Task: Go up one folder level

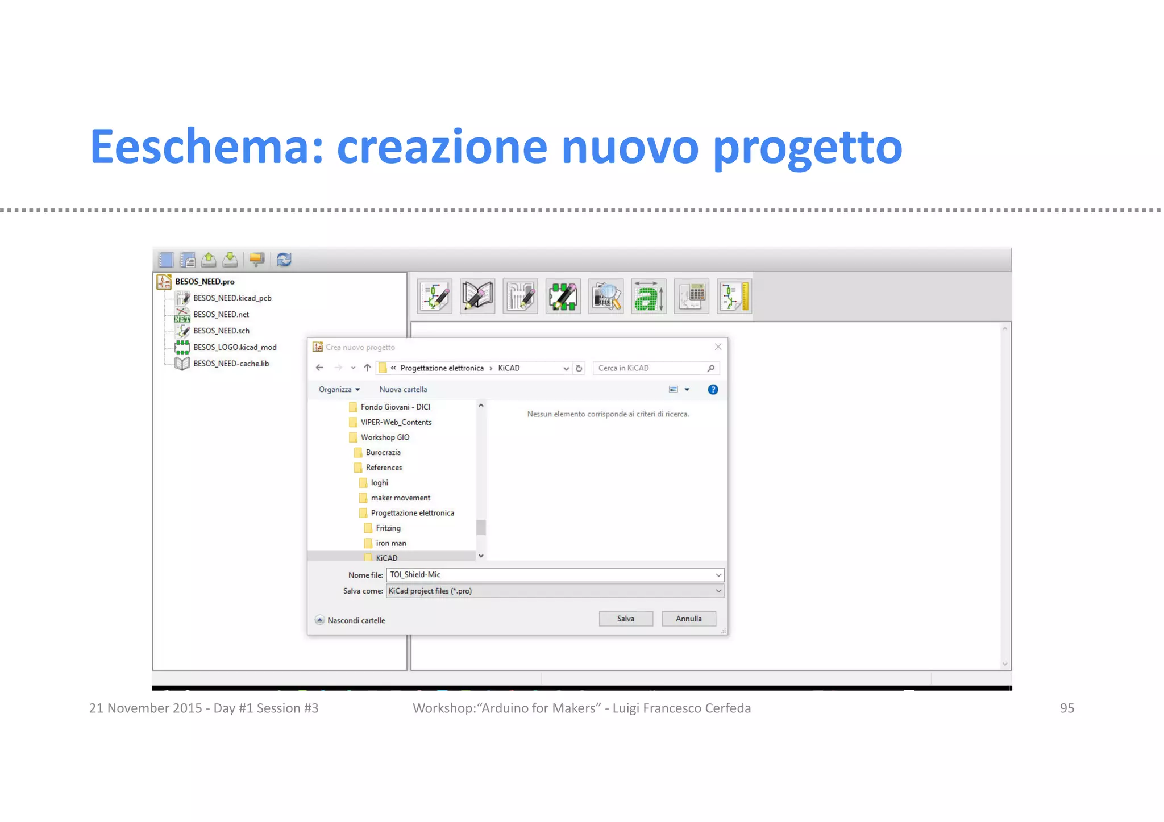Action: (x=367, y=368)
